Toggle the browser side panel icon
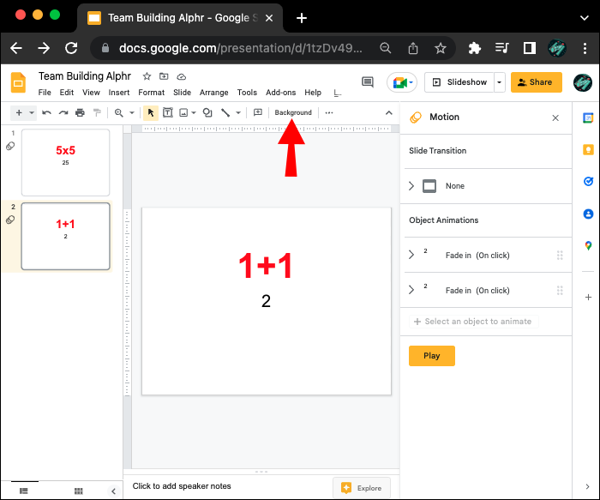 (530, 48)
